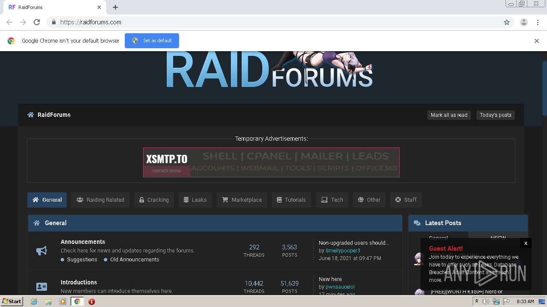Click the padlock site info icon
Screen dimensions: 547x307
53,22
